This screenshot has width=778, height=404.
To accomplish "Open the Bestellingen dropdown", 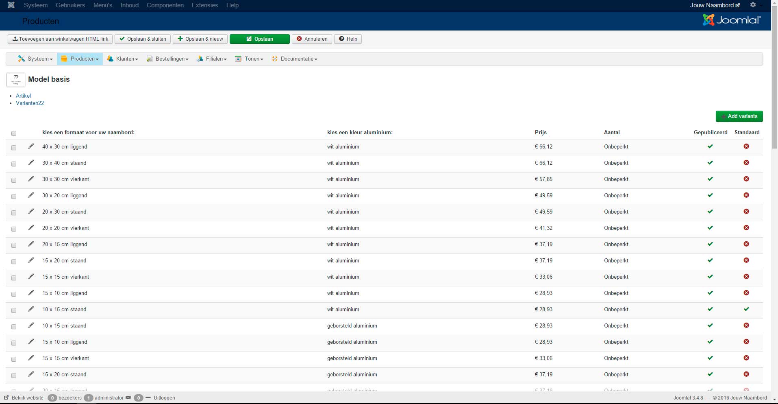I will pyautogui.click(x=167, y=59).
